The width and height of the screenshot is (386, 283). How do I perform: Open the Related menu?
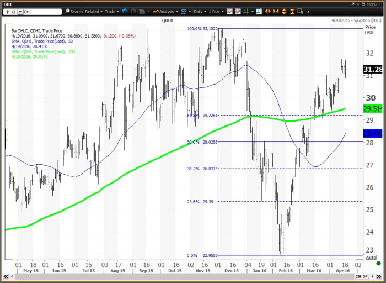pos(94,11)
